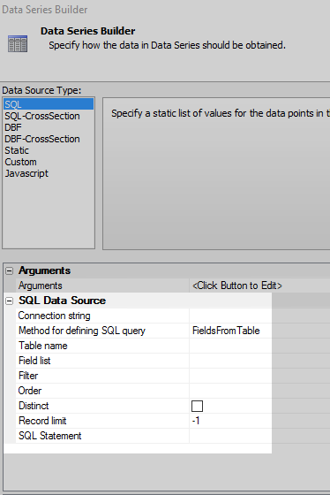
Task: Enable the Distinct checkbox
Action: [x=198, y=406]
